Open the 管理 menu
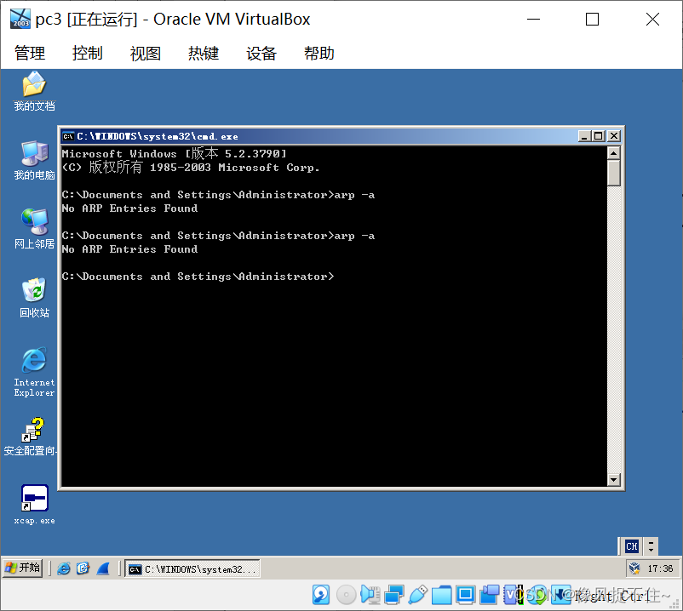This screenshot has height=611, width=683. pos(30,53)
